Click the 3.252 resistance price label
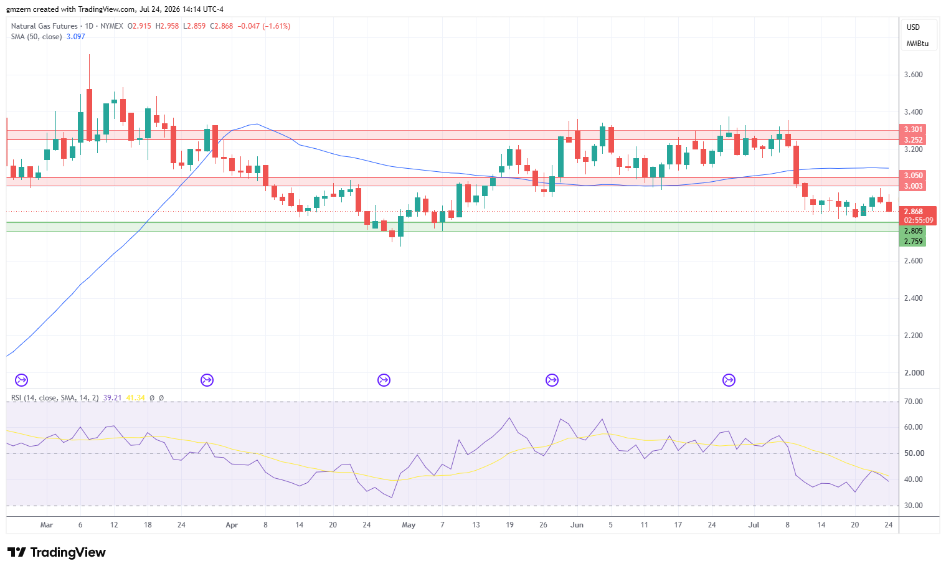 click(x=913, y=140)
